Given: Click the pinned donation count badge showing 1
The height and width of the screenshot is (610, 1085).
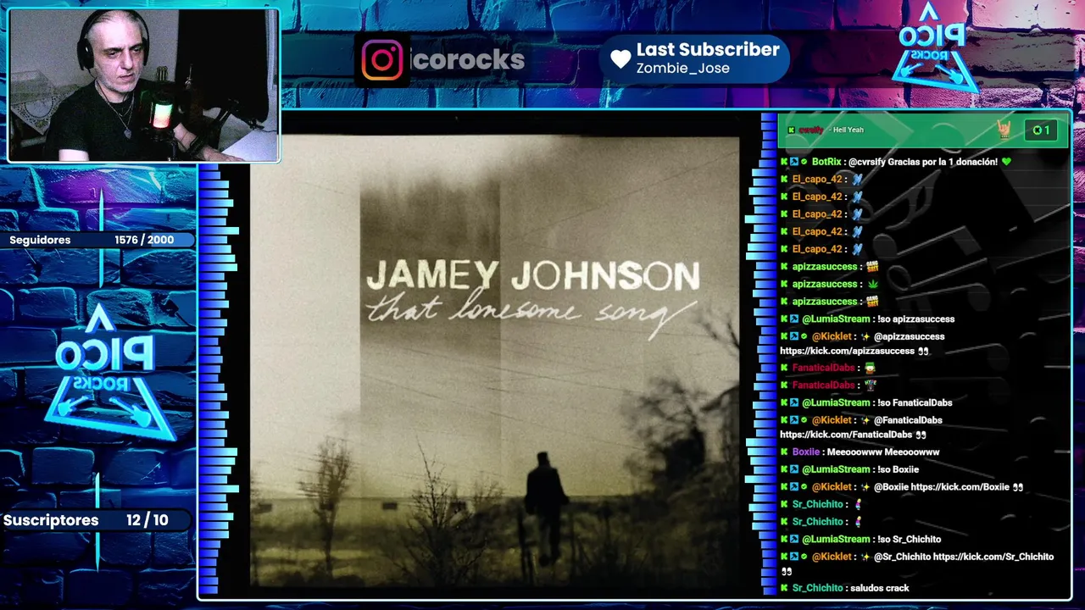Looking at the screenshot, I should pyautogui.click(x=1041, y=130).
